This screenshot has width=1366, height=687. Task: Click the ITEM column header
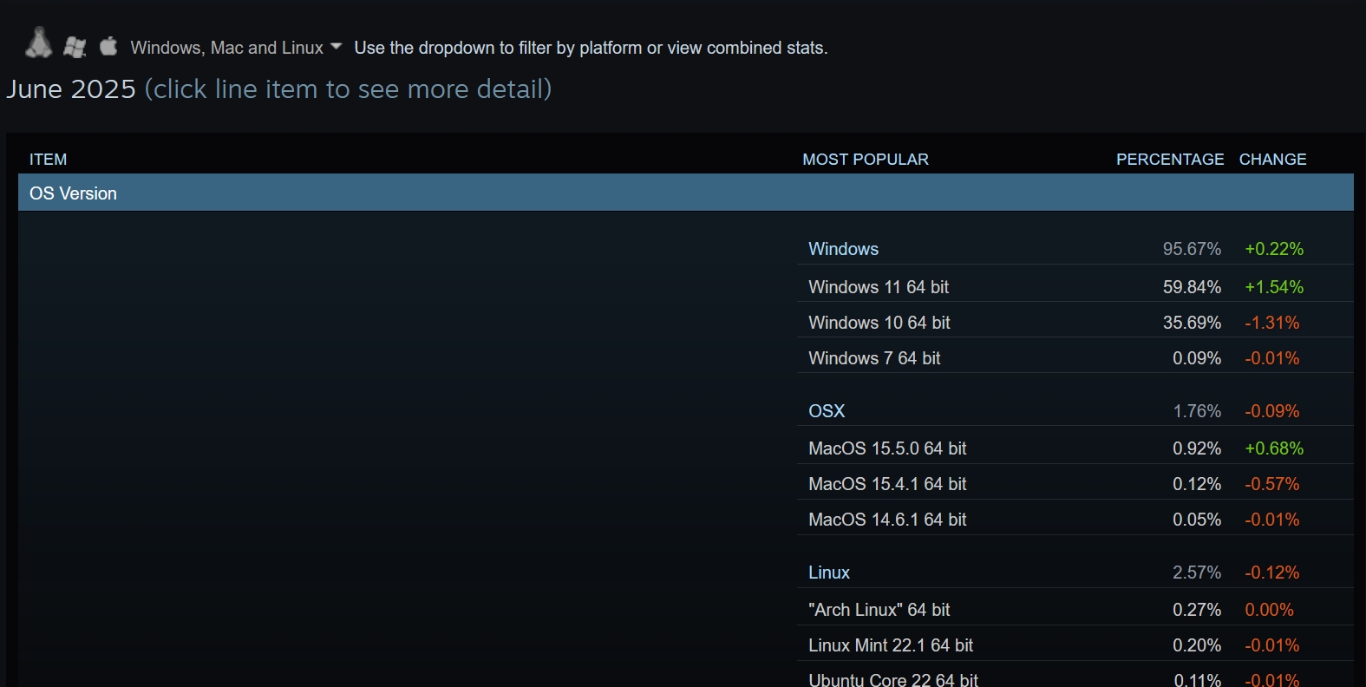pos(48,160)
